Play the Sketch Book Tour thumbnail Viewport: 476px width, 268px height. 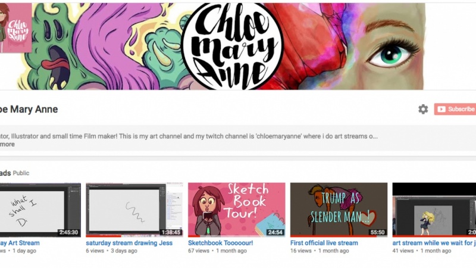coord(236,210)
